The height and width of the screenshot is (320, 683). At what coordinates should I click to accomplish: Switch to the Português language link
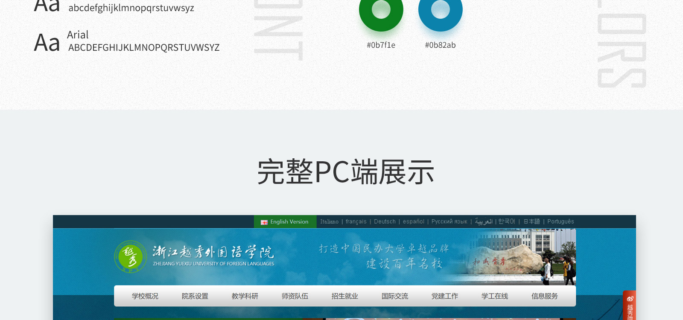tap(560, 222)
